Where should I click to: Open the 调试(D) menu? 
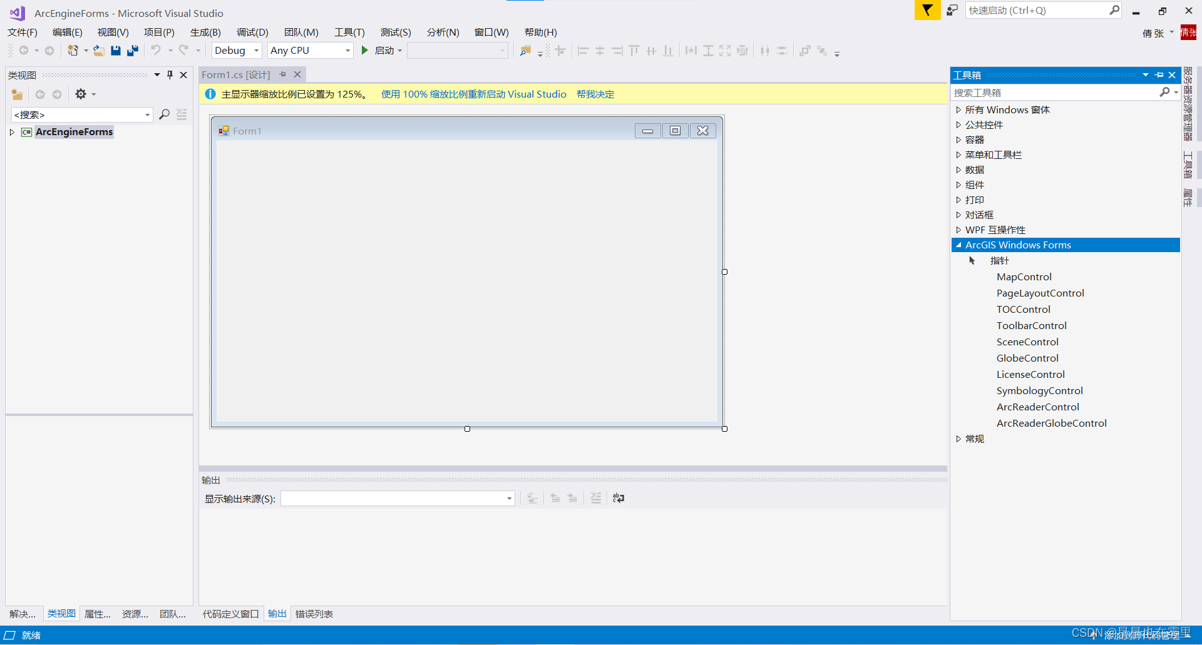[x=252, y=32]
